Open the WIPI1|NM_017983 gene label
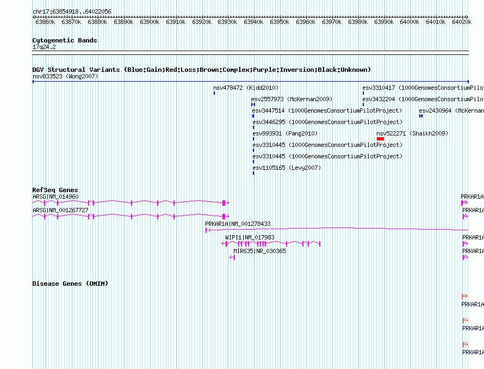The height and width of the screenshot is (369, 484). click(250, 237)
